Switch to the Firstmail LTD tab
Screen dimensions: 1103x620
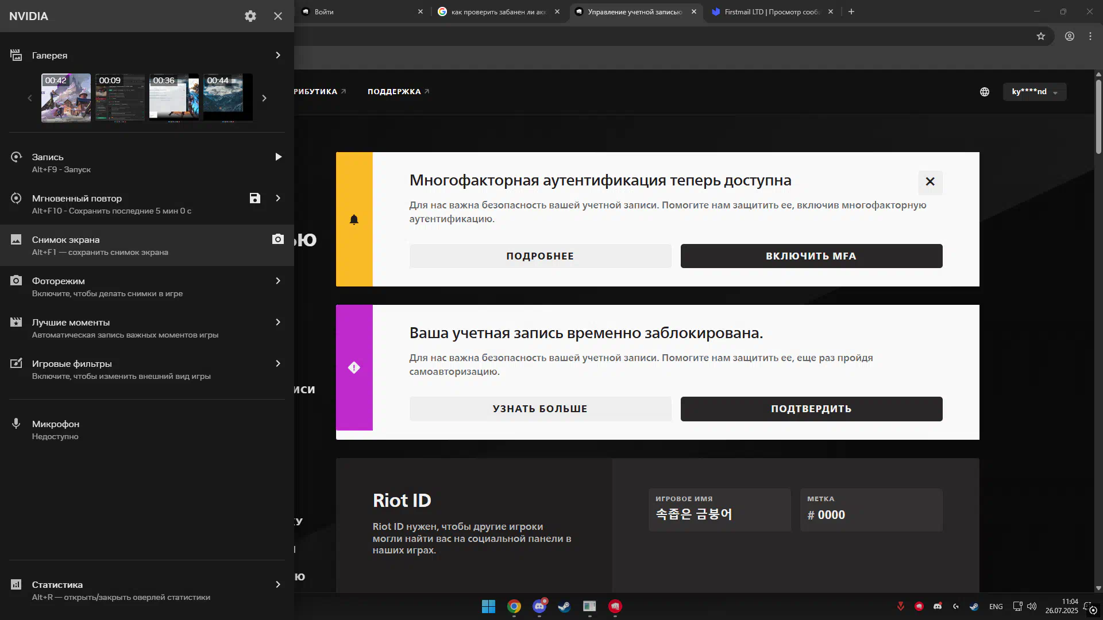(772, 11)
